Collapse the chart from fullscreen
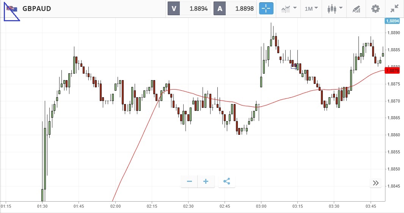The image size is (404, 213). [x=395, y=9]
